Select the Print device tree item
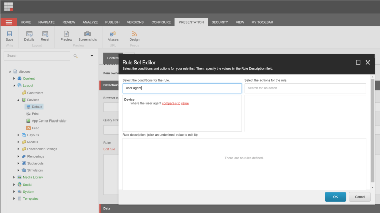Viewport: 380px width, 213px height. click(35, 114)
